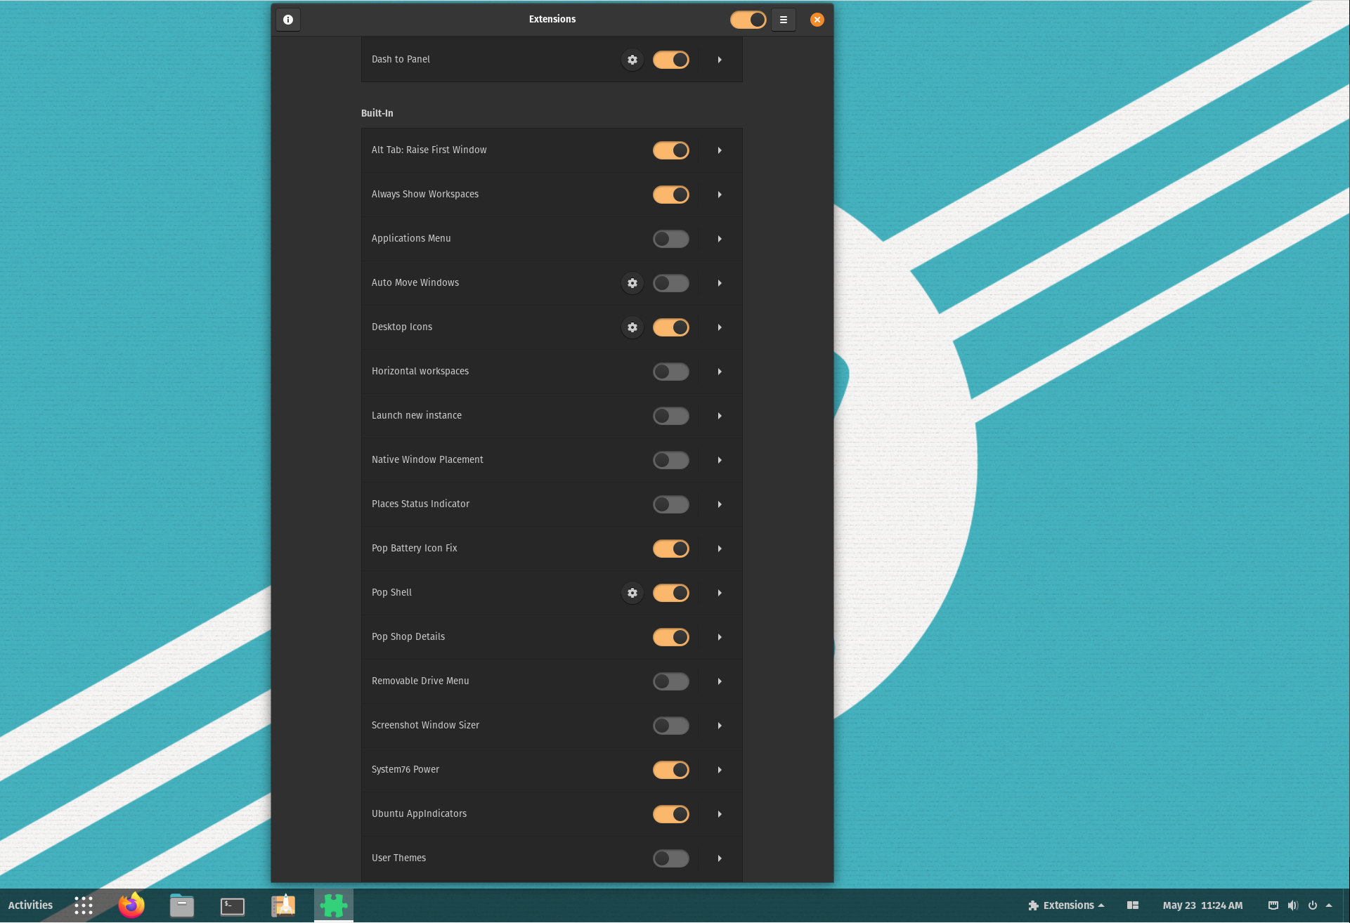Expand Auto Move Windows details arrow
Viewport: 1350px width, 923px height.
(720, 283)
